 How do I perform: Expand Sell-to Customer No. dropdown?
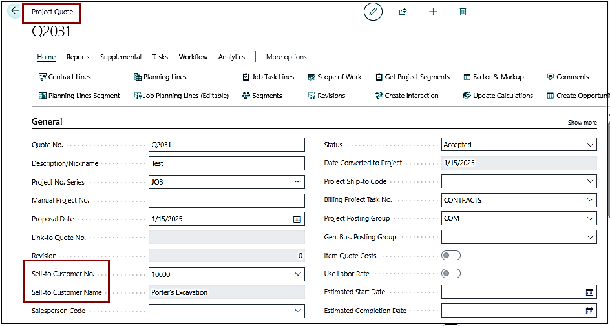tap(298, 274)
